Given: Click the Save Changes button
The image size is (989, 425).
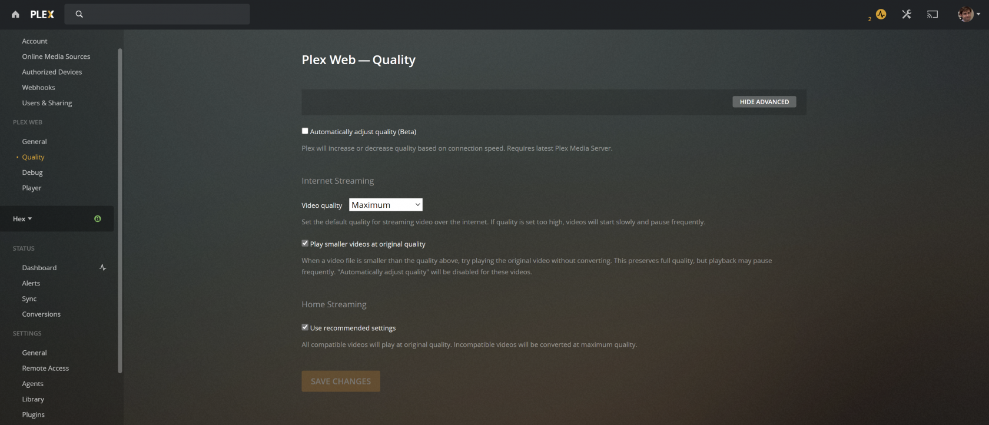Looking at the screenshot, I should [341, 381].
